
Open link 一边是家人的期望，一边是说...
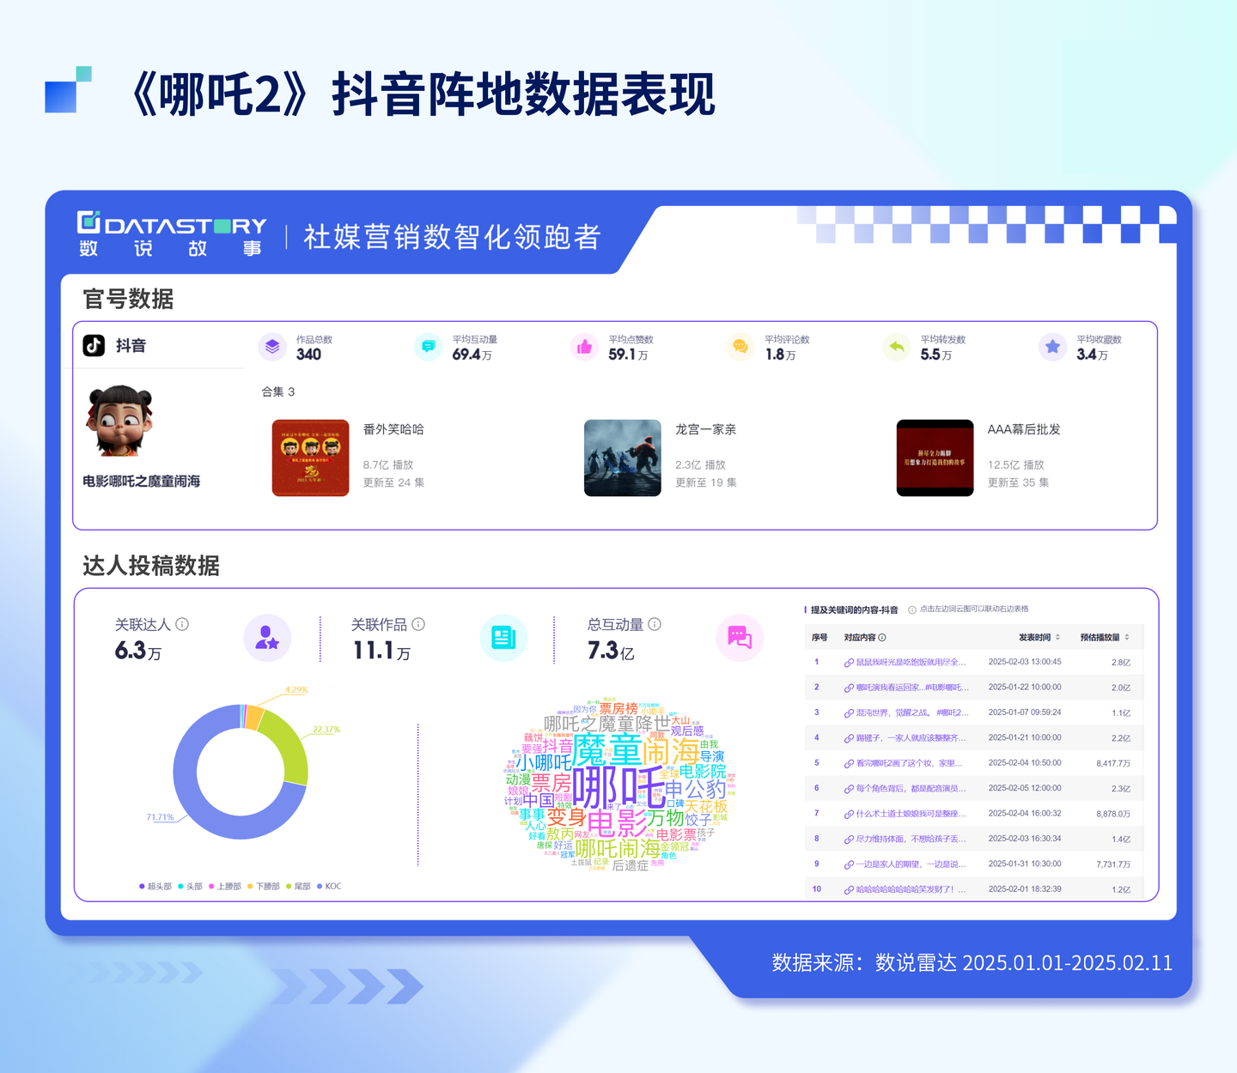(911, 864)
